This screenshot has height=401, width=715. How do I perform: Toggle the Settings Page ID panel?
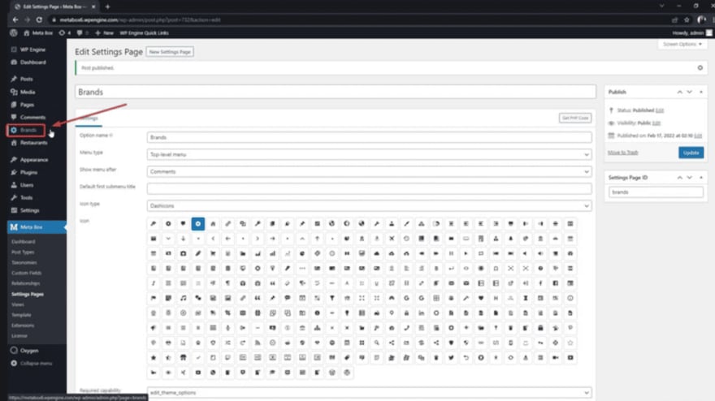[701, 177]
